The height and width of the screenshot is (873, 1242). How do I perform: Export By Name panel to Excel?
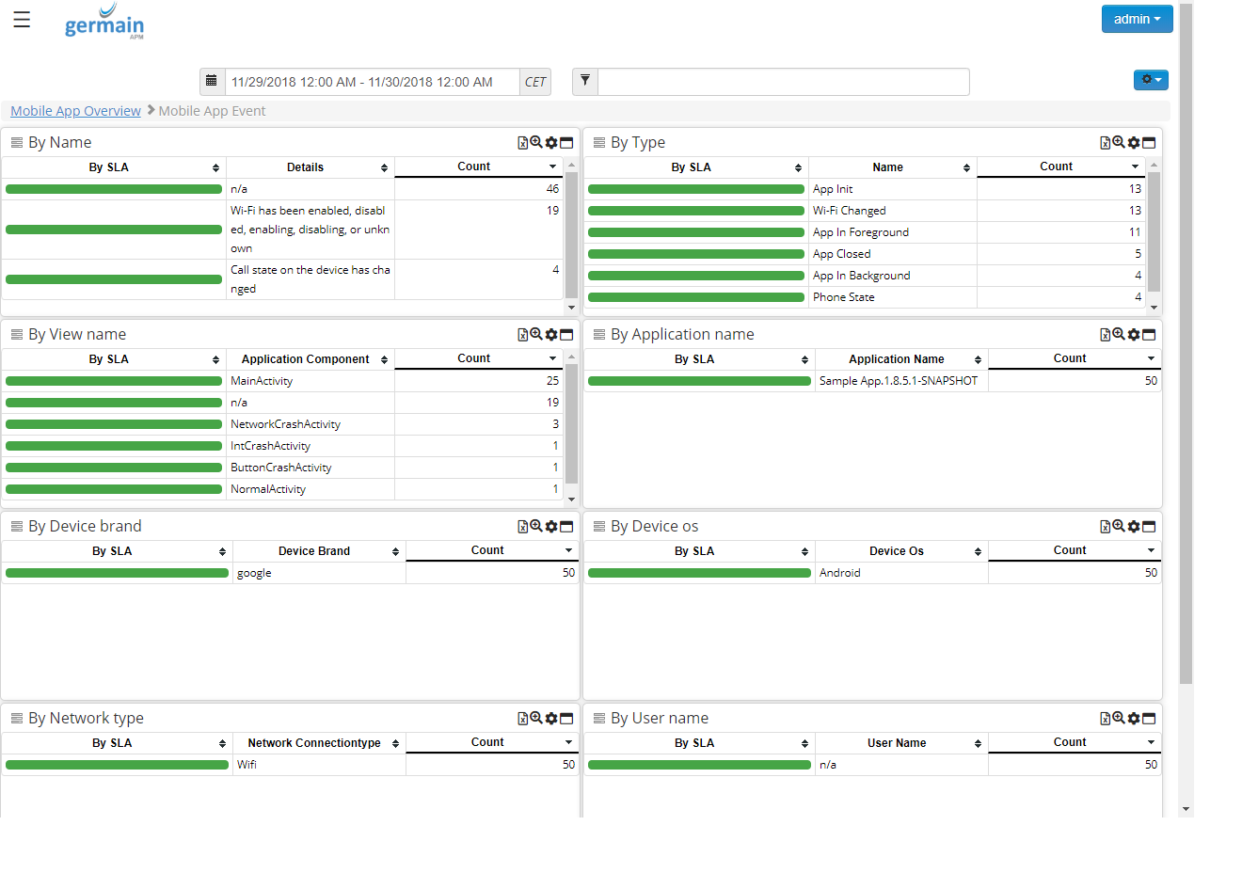[522, 143]
